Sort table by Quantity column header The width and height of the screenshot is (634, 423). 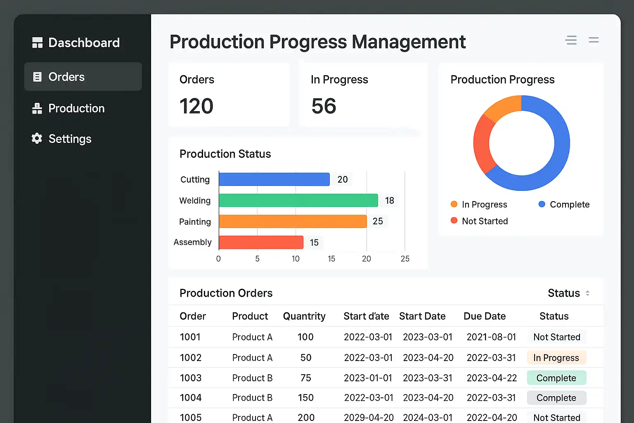click(304, 316)
